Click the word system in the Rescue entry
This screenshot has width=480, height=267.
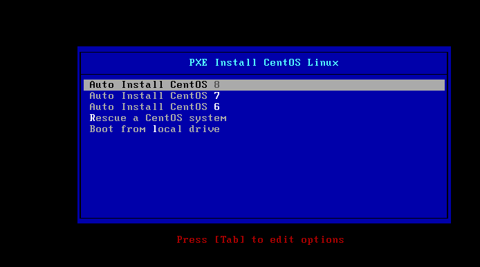tap(207, 118)
